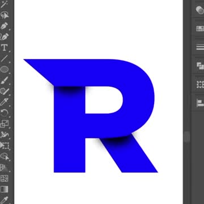Click the vertical scrollbar thumb
204x204 pixels.
pos(187,137)
